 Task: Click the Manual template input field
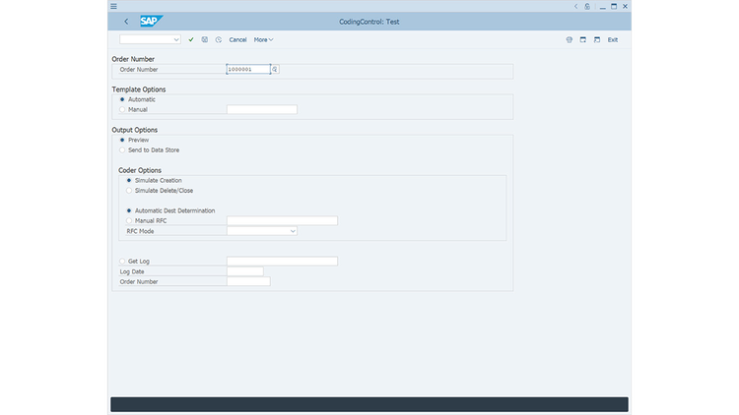(261, 109)
